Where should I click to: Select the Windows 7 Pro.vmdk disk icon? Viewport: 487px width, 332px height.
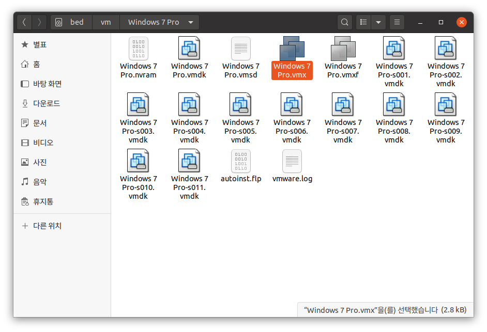coord(189,48)
